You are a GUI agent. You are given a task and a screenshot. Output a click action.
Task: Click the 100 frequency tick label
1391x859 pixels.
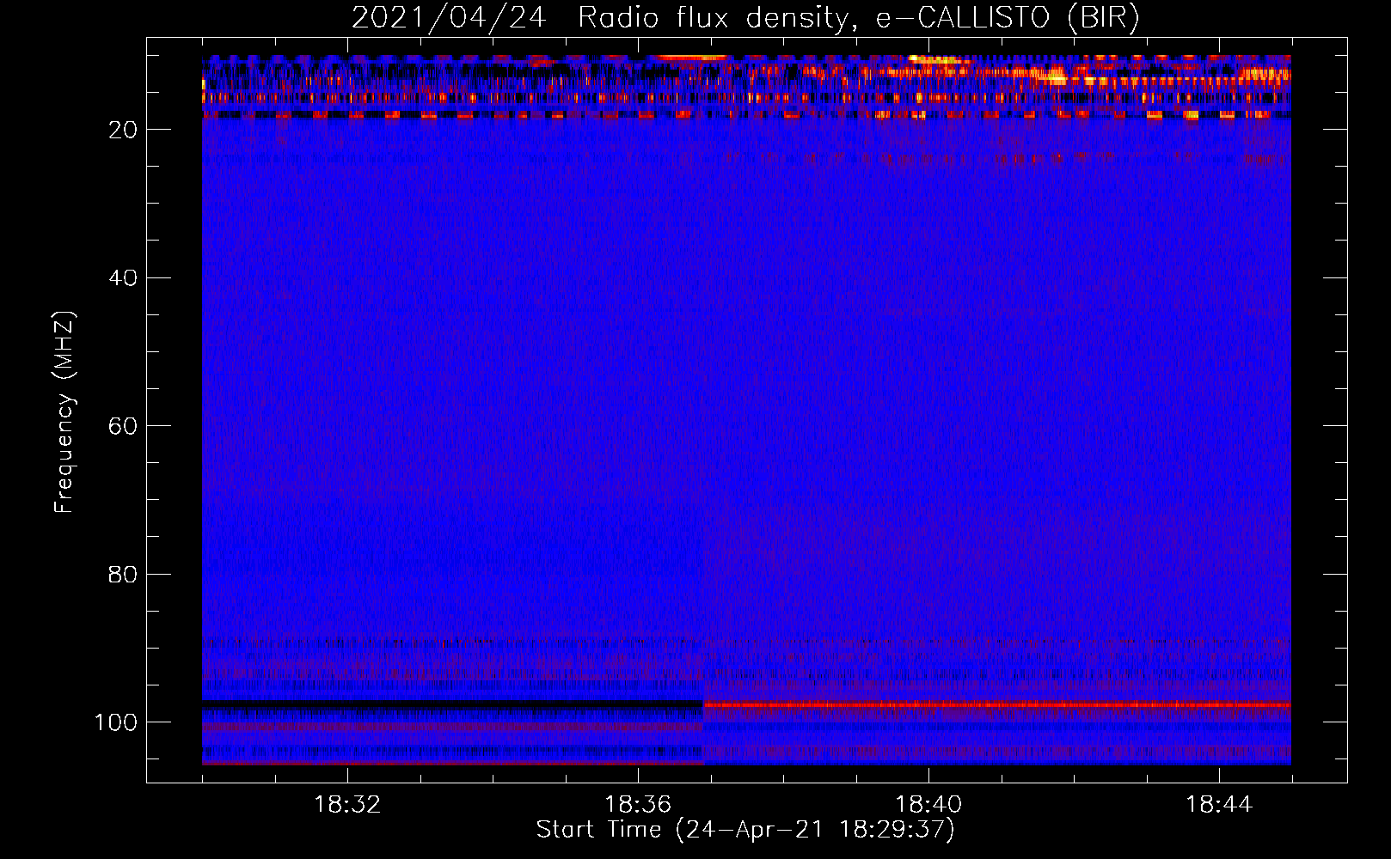pos(115,722)
